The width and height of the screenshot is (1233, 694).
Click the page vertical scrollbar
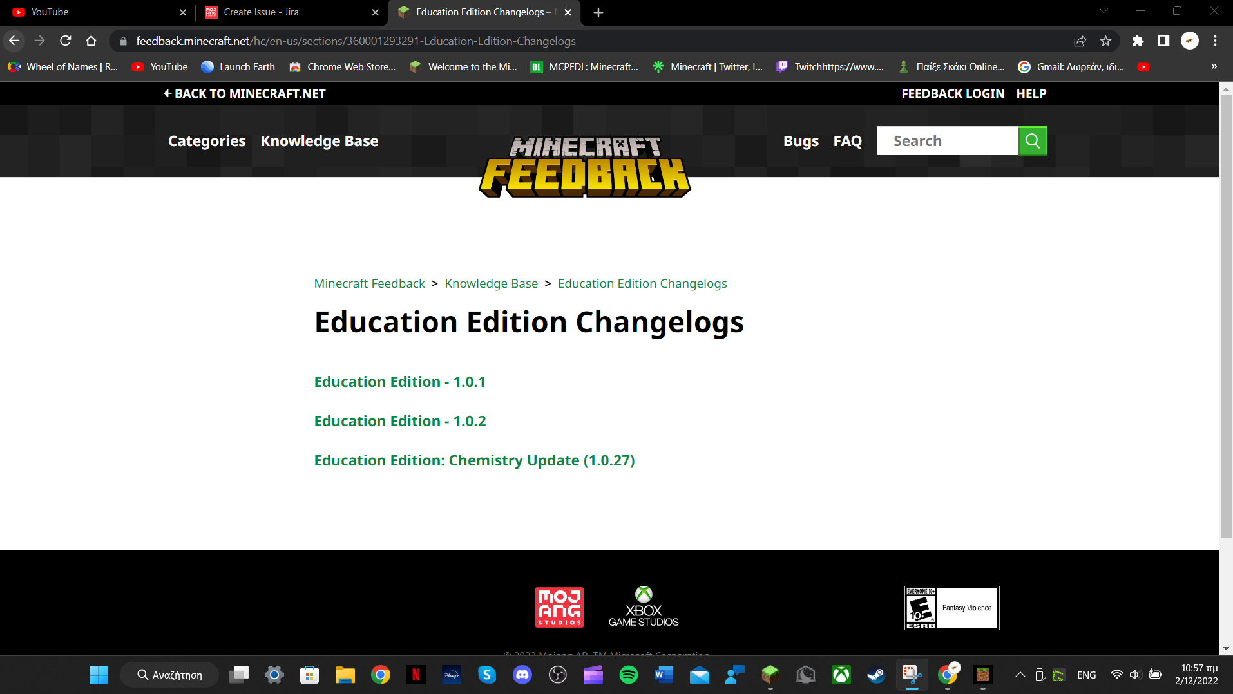tap(1226, 315)
